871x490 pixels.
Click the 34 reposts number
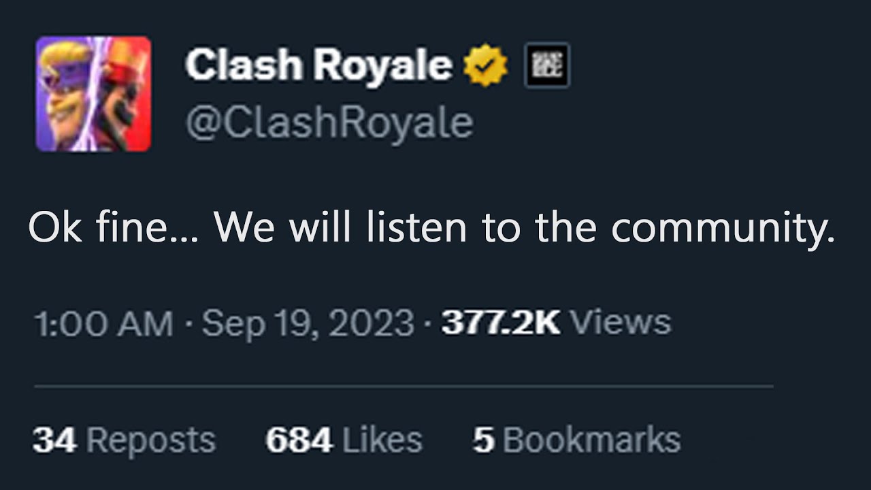click(x=54, y=440)
